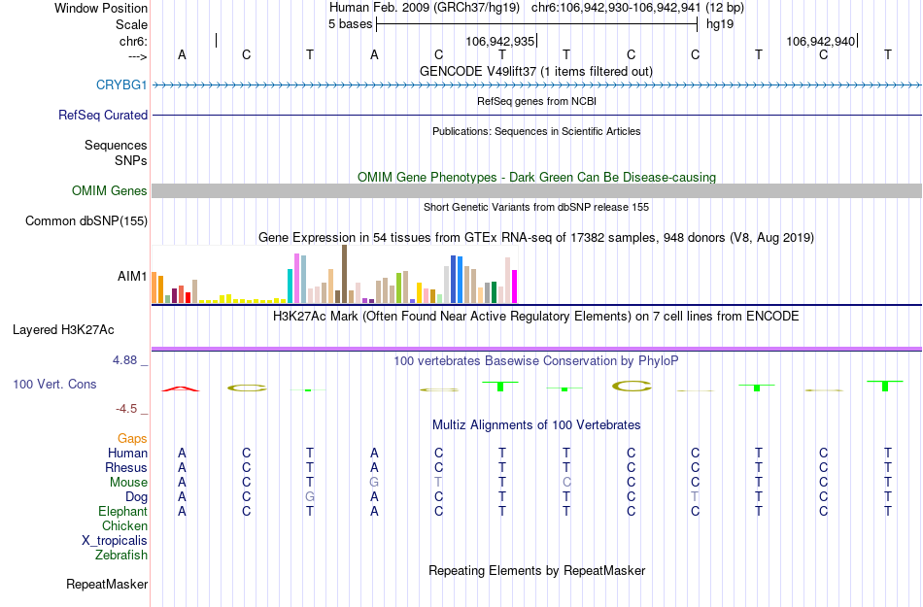
Task: Select the 100 Vert. Cons label
Action: click(54, 384)
